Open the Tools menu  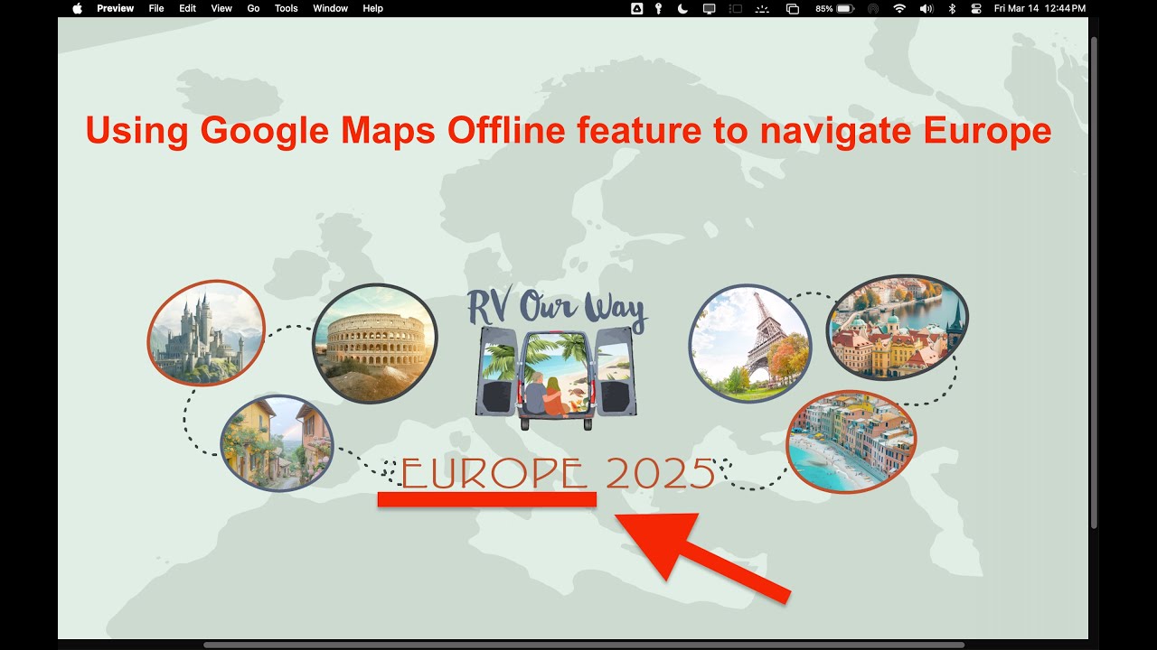pyautogui.click(x=287, y=8)
